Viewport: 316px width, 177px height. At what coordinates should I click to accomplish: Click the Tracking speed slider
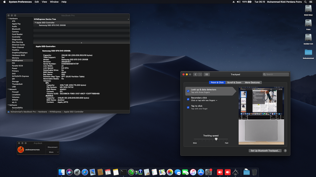(x=216, y=139)
